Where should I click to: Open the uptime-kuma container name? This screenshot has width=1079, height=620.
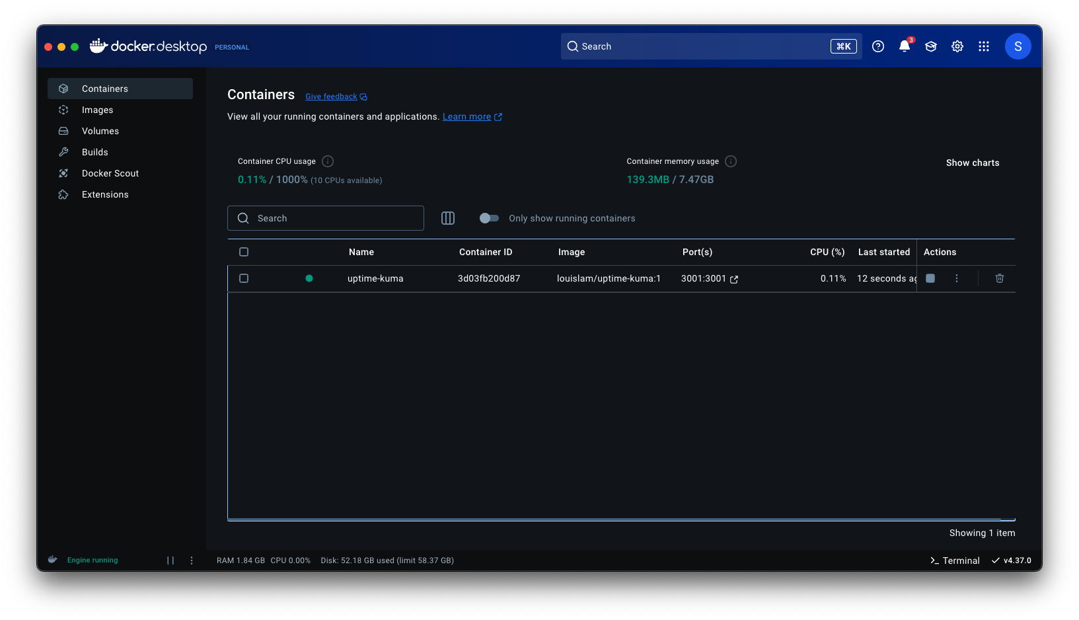(375, 278)
